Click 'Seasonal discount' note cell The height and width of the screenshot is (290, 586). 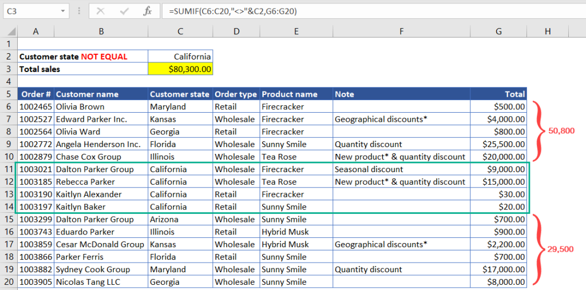(x=401, y=169)
